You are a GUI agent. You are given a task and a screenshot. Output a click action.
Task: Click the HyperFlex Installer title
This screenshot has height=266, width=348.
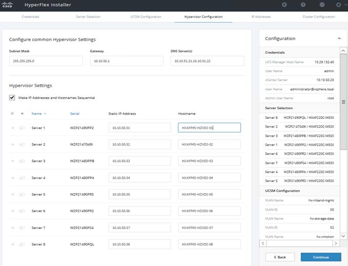point(48,5)
